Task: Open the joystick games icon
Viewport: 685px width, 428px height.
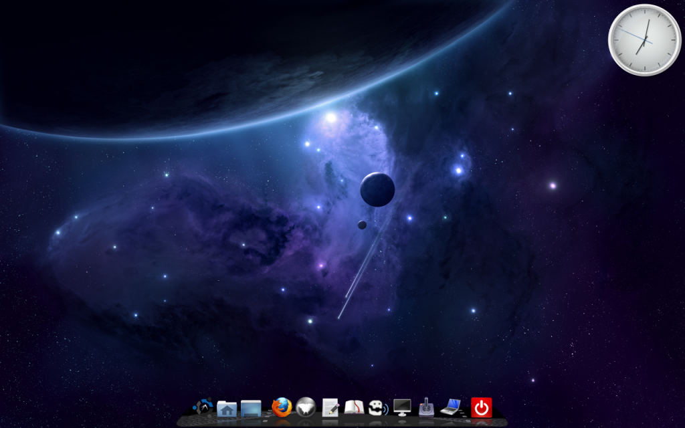Action: tap(426, 407)
